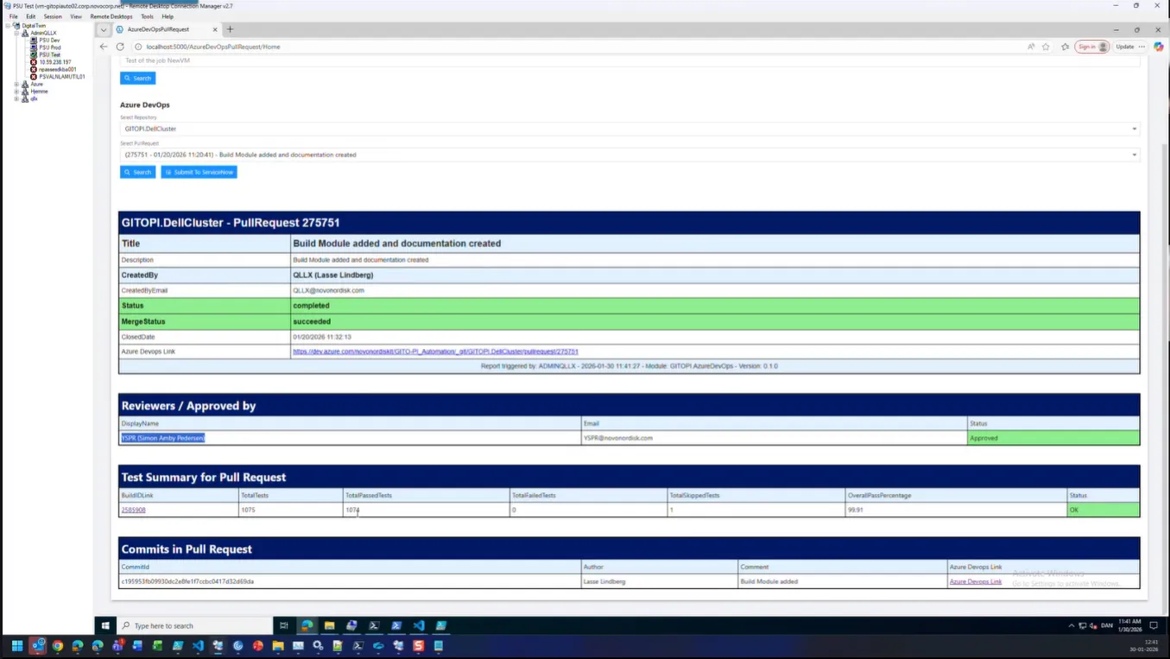Click the Task View icon in remote taskbar

(283, 625)
